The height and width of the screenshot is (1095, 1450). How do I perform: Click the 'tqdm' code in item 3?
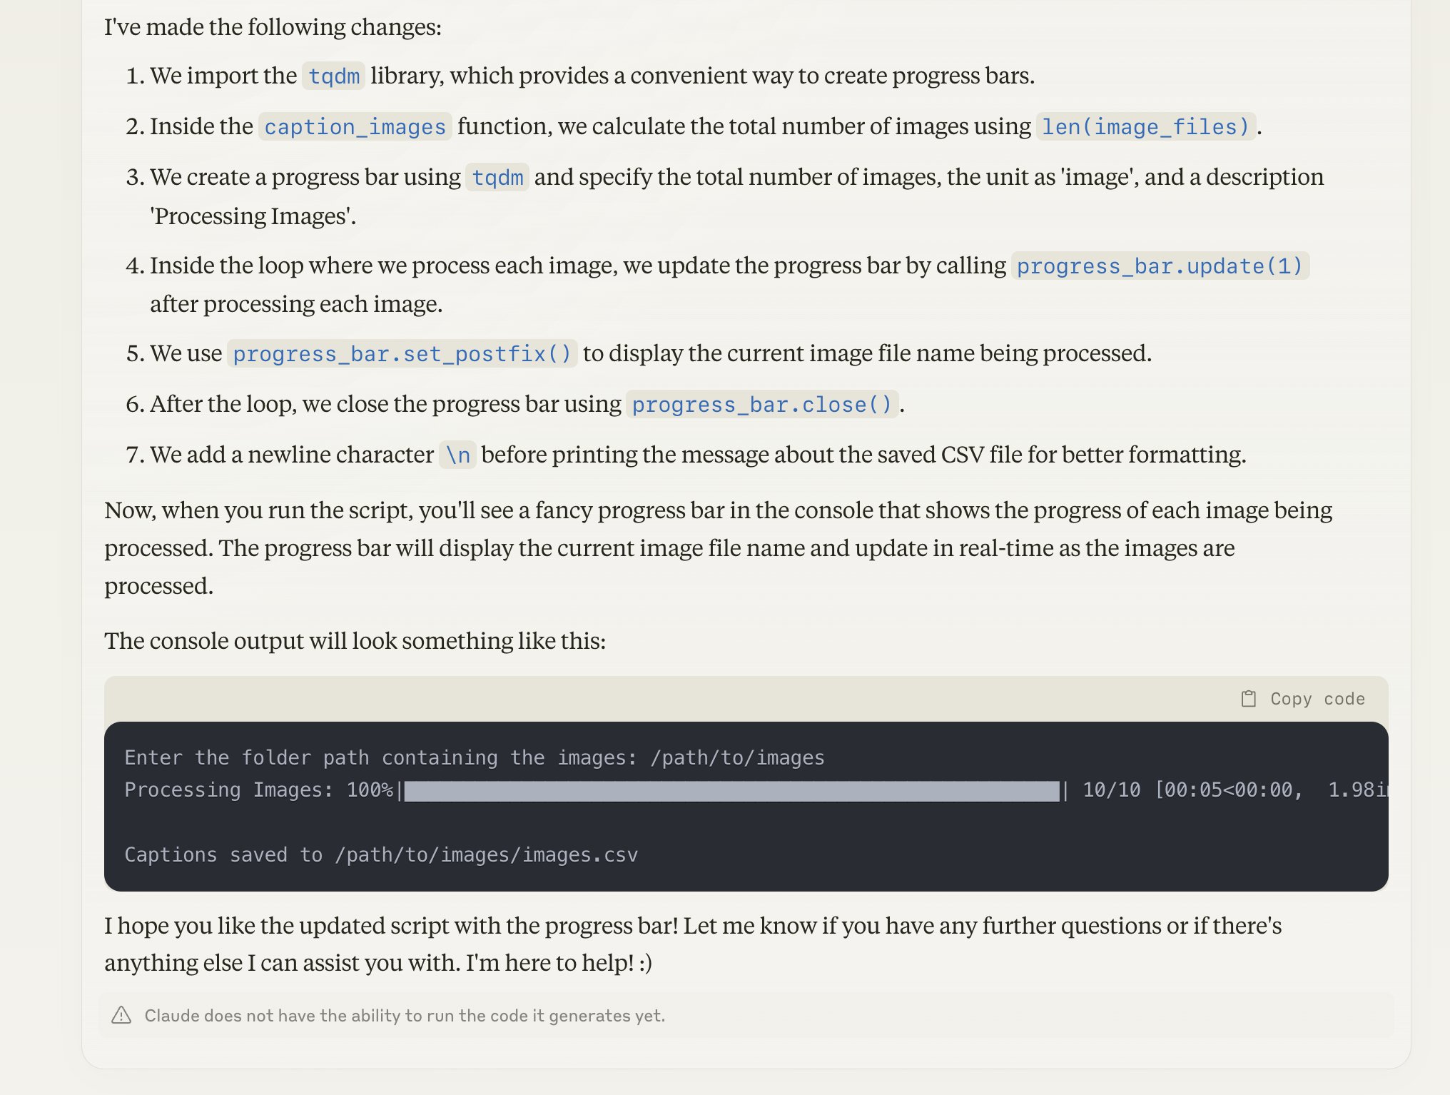click(497, 177)
